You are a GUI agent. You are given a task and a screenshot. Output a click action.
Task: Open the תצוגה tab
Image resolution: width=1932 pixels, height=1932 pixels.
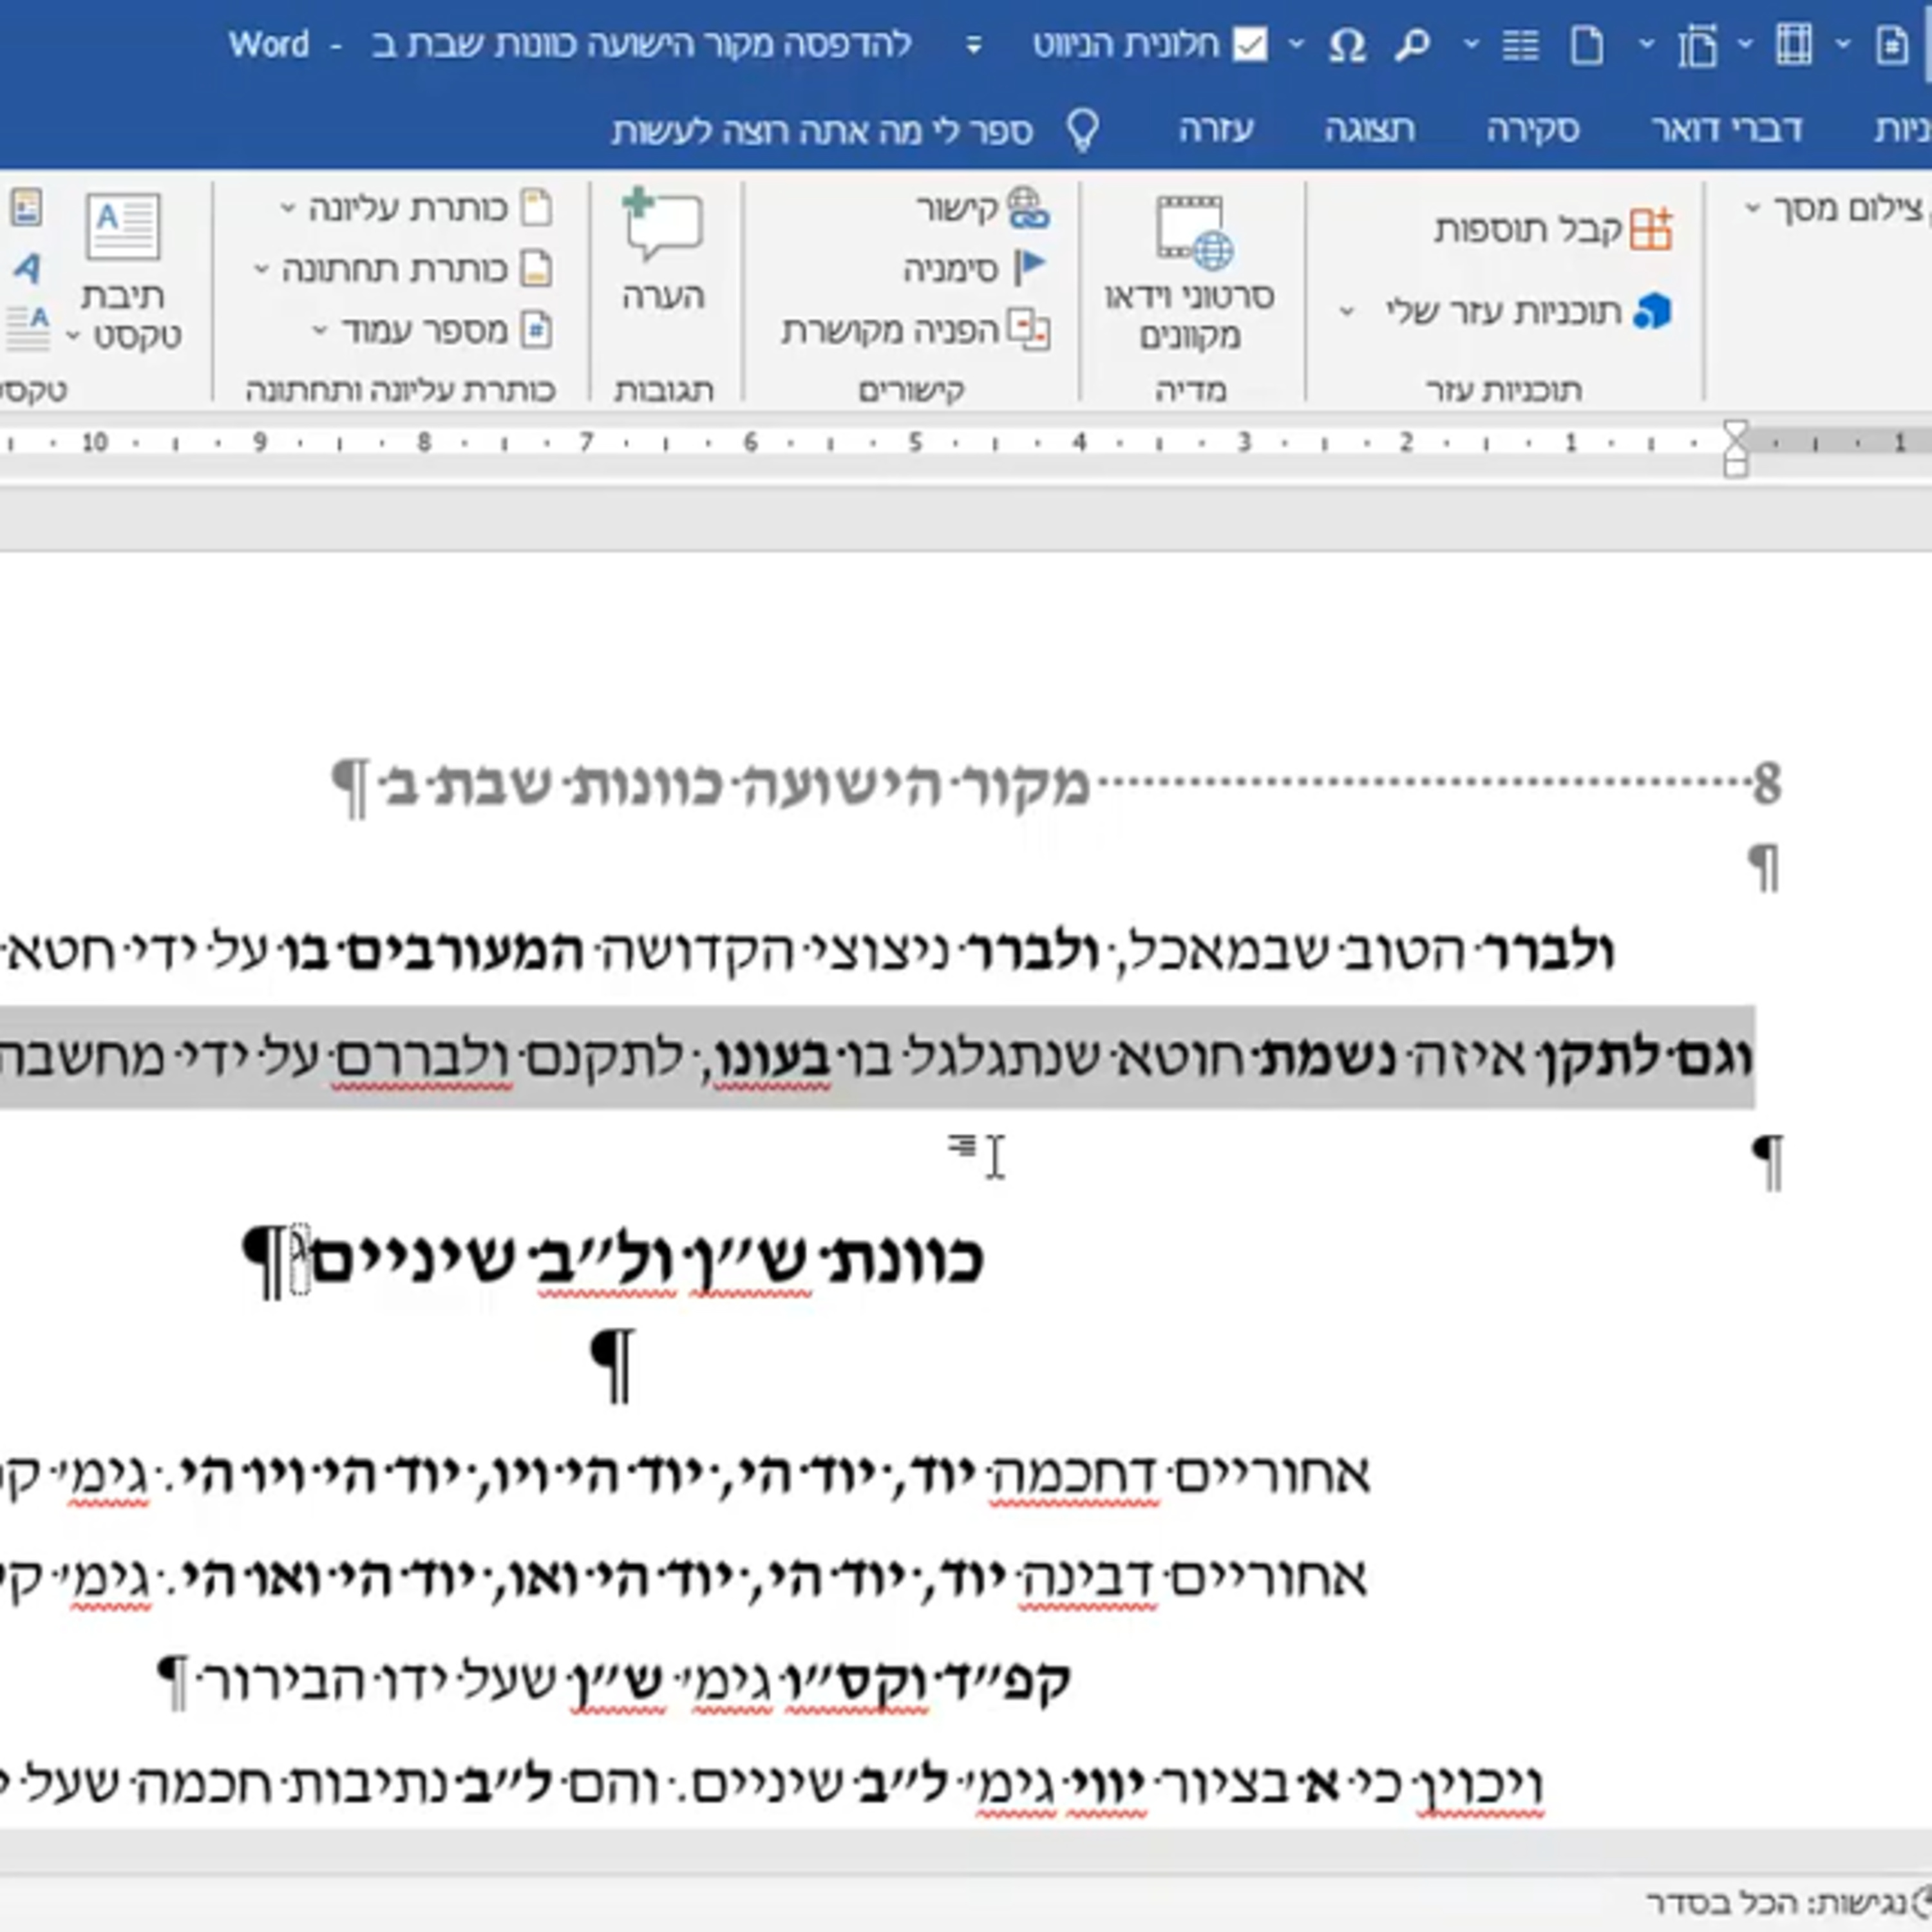(x=1370, y=129)
